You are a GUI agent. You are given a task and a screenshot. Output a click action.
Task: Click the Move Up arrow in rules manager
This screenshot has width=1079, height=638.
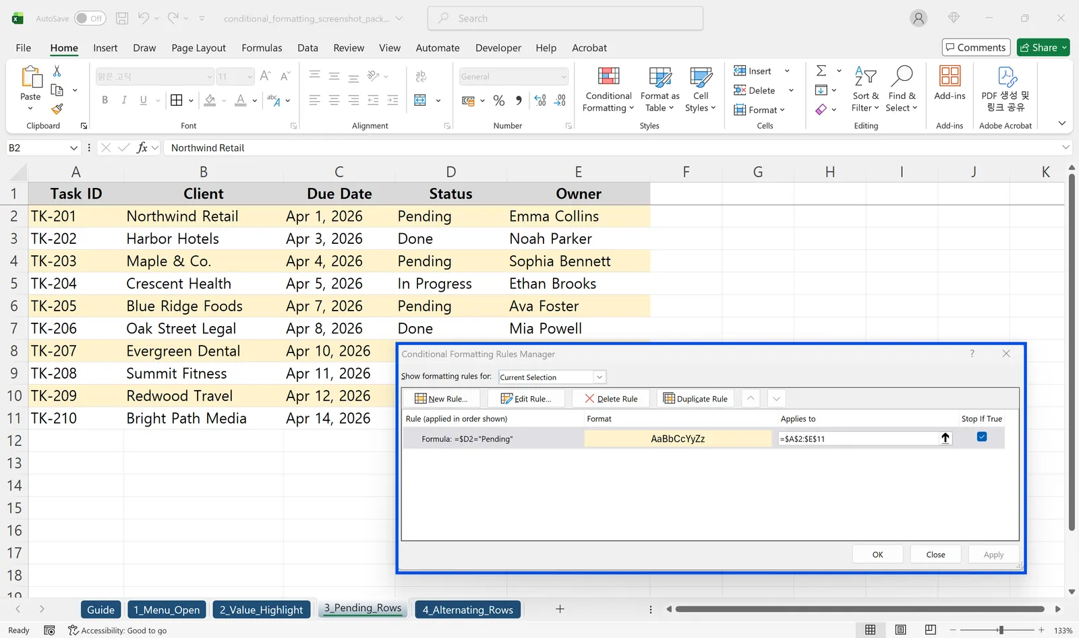pyautogui.click(x=751, y=399)
